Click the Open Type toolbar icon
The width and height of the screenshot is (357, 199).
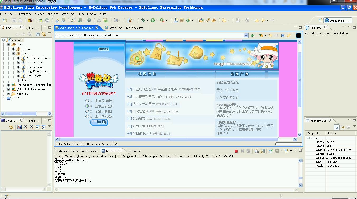(201, 20)
